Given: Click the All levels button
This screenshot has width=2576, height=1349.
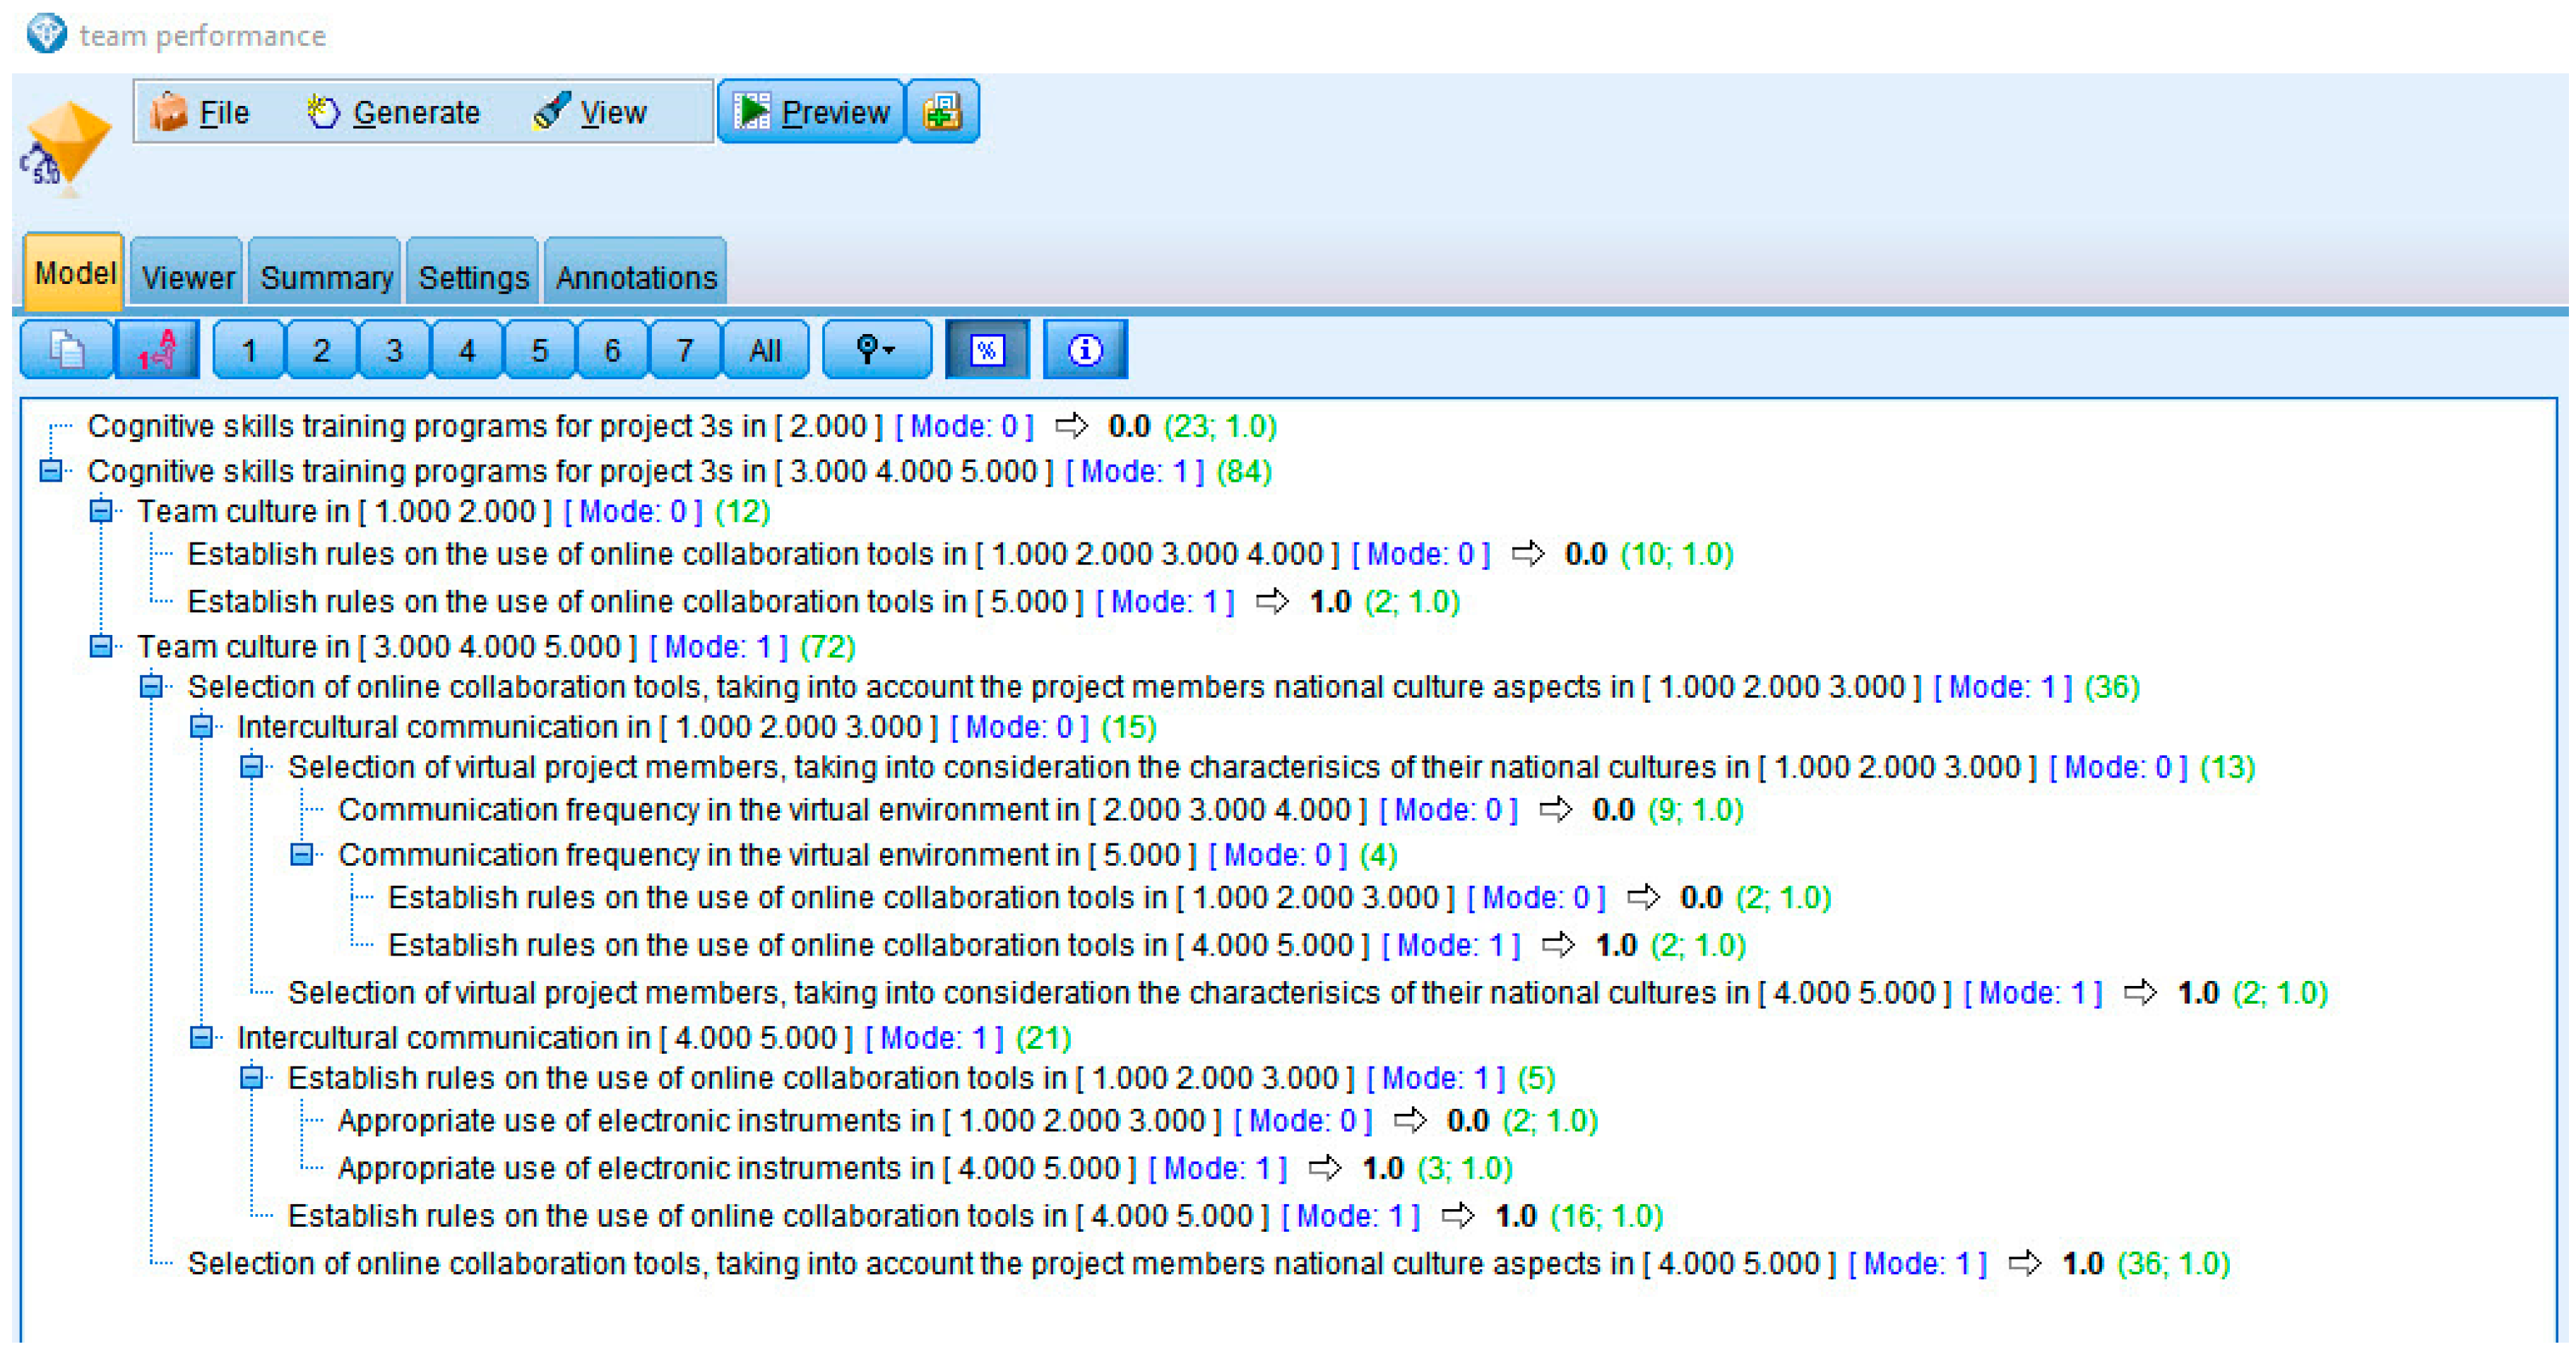Looking at the screenshot, I should (765, 350).
